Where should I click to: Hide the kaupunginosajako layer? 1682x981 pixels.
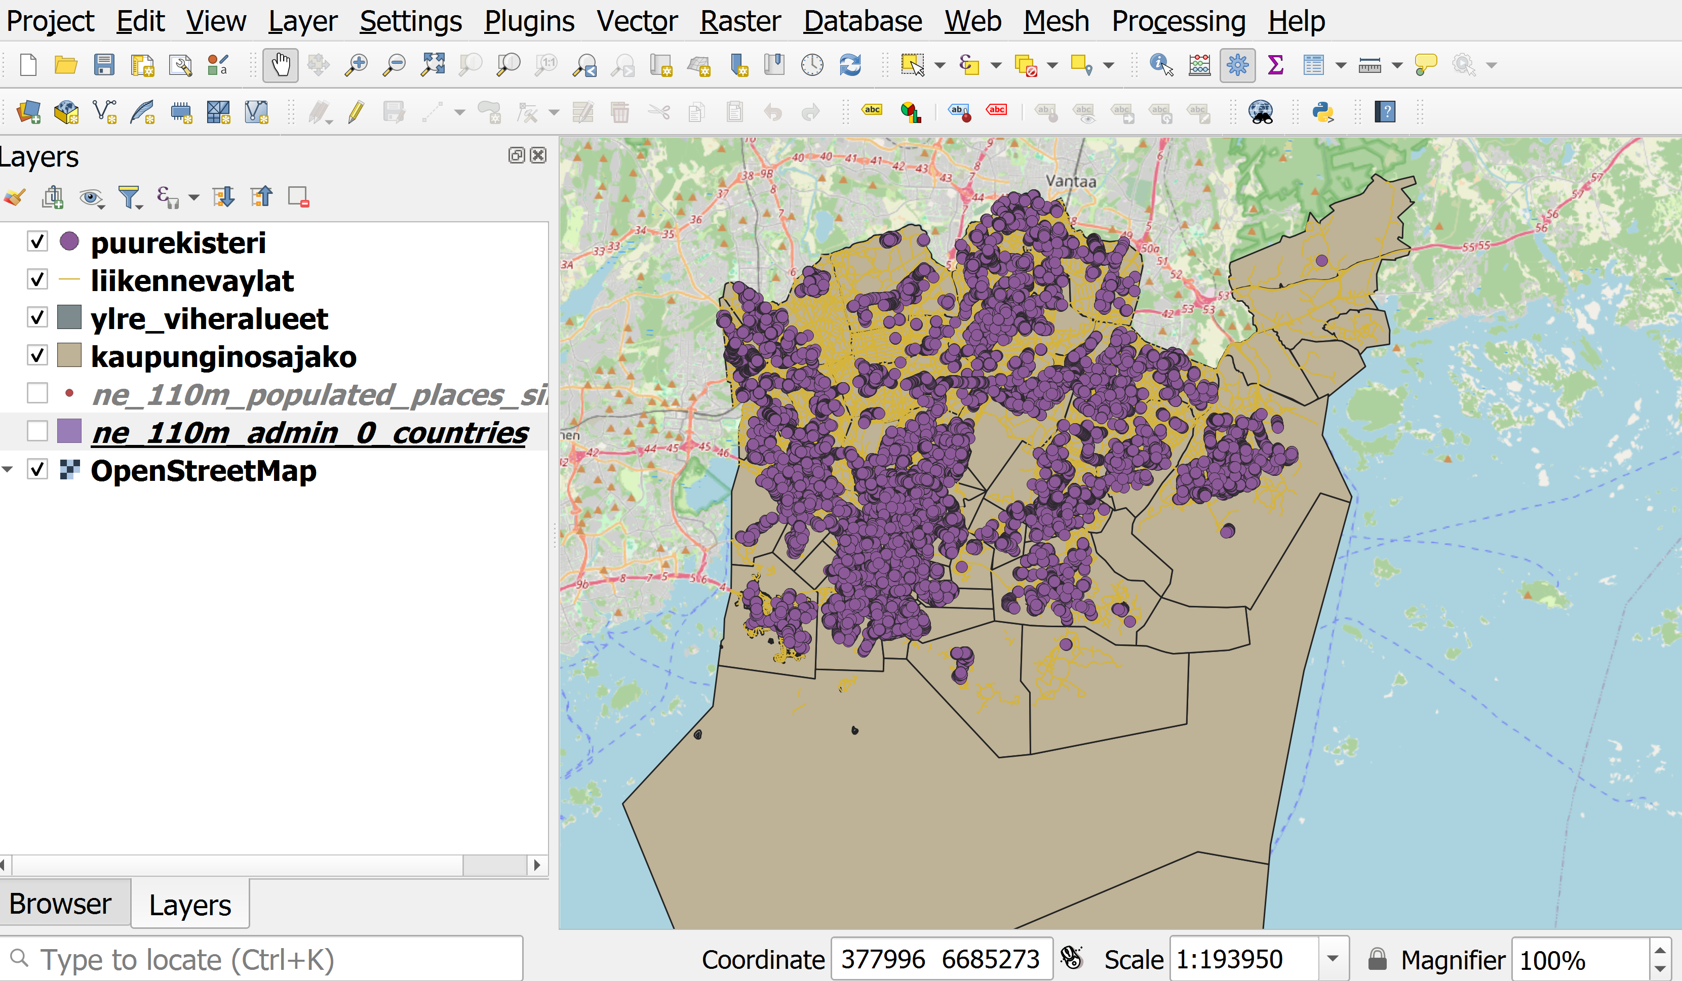pos(37,355)
